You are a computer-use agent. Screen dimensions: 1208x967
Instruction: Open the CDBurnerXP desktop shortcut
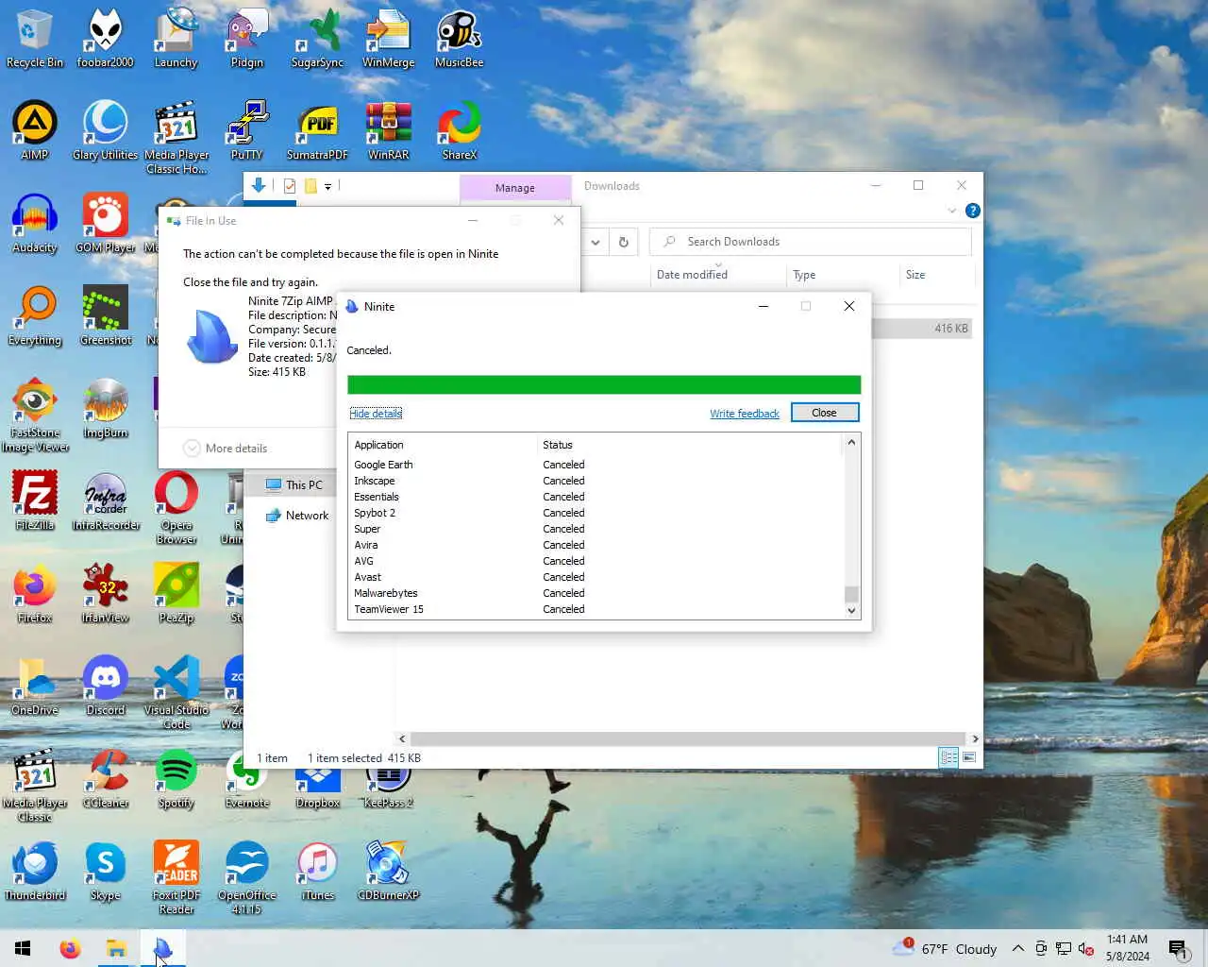point(388,871)
